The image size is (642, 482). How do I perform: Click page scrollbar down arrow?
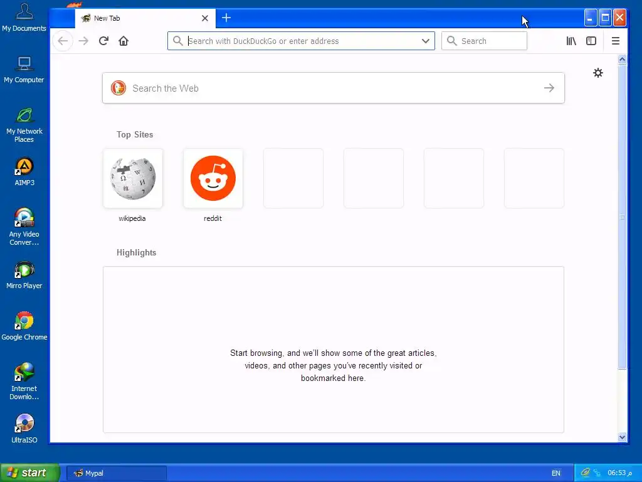[622, 437]
